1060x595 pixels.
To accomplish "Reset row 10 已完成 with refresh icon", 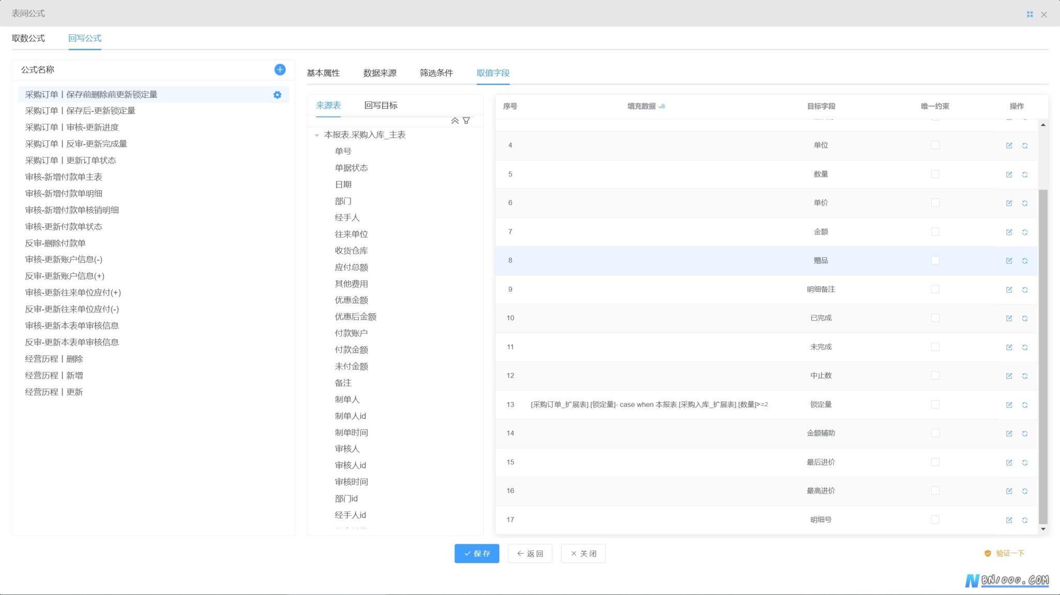I will point(1025,318).
